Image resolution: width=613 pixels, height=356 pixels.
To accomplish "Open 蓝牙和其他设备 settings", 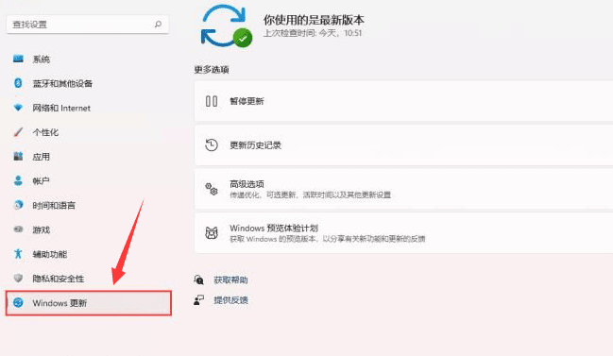I will [x=88, y=83].
